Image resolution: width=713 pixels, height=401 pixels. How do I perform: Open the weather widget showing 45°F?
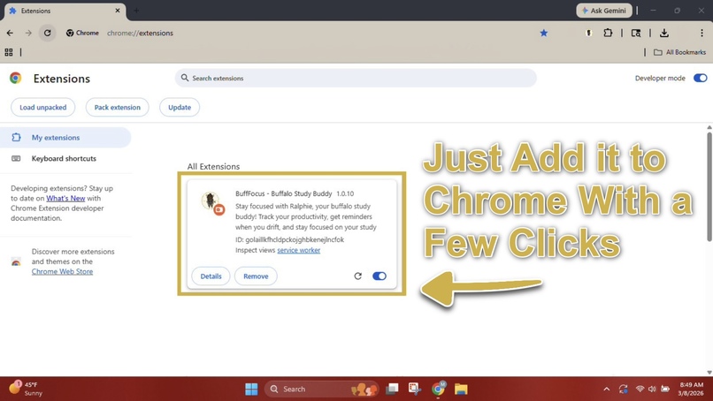(x=27, y=389)
